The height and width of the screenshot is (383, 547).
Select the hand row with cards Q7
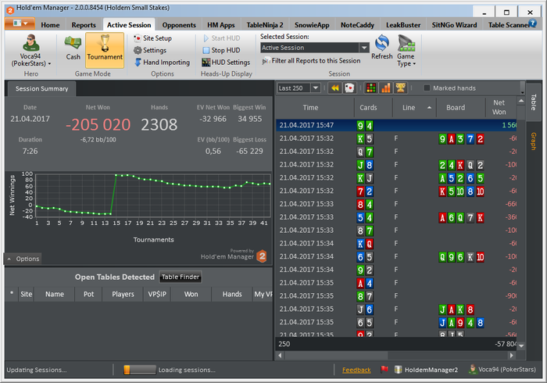[396, 152]
